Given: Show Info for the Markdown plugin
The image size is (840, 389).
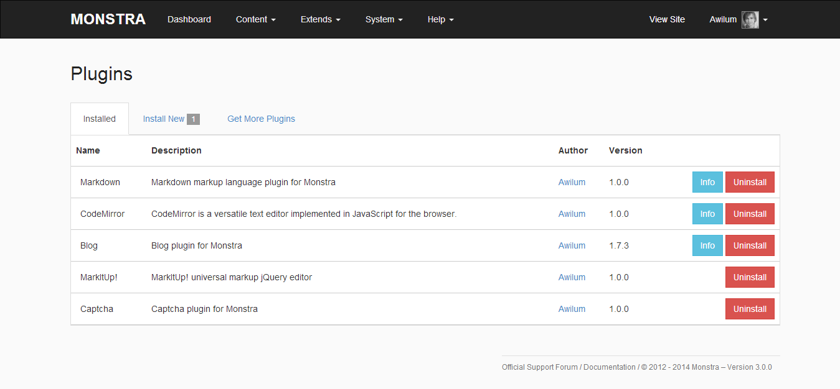Looking at the screenshot, I should (x=707, y=182).
